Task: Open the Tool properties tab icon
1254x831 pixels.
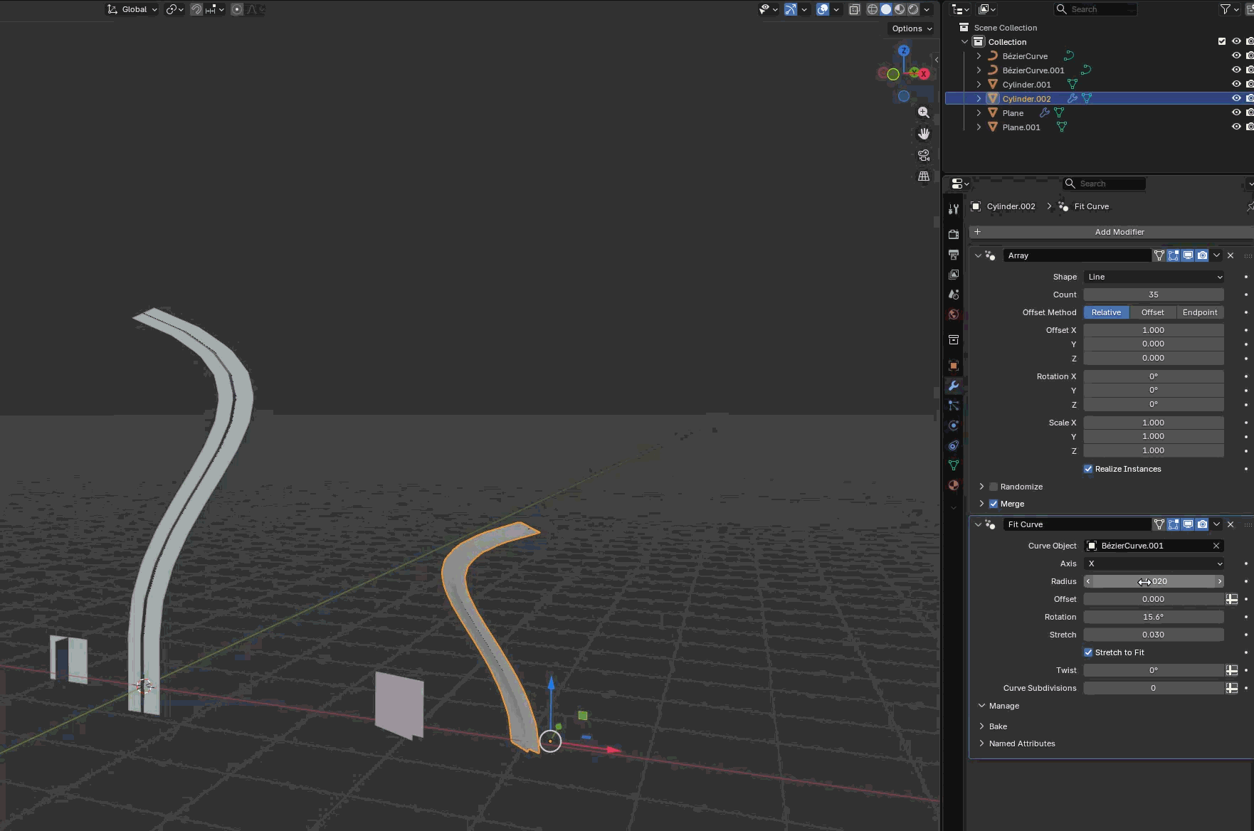Action: tap(954, 209)
